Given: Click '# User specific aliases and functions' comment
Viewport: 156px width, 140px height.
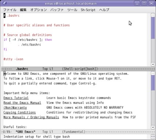Looking at the screenshot, I should (x=37, y=25).
